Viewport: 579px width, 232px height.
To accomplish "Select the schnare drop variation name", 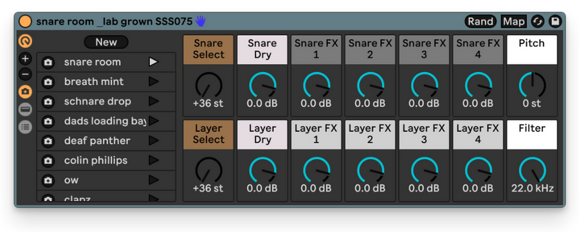I will coord(98,101).
